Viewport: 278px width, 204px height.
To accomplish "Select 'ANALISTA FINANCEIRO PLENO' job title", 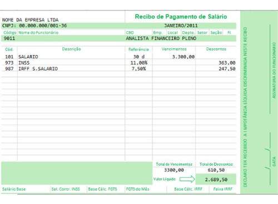I will pyautogui.click(x=161, y=38).
